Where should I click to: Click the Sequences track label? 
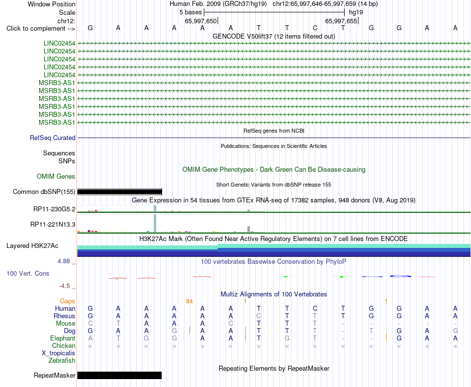[x=59, y=153]
